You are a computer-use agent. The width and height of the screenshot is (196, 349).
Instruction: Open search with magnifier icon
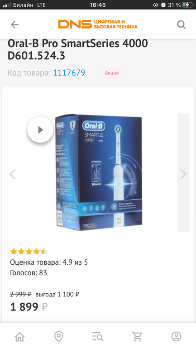(181, 24)
